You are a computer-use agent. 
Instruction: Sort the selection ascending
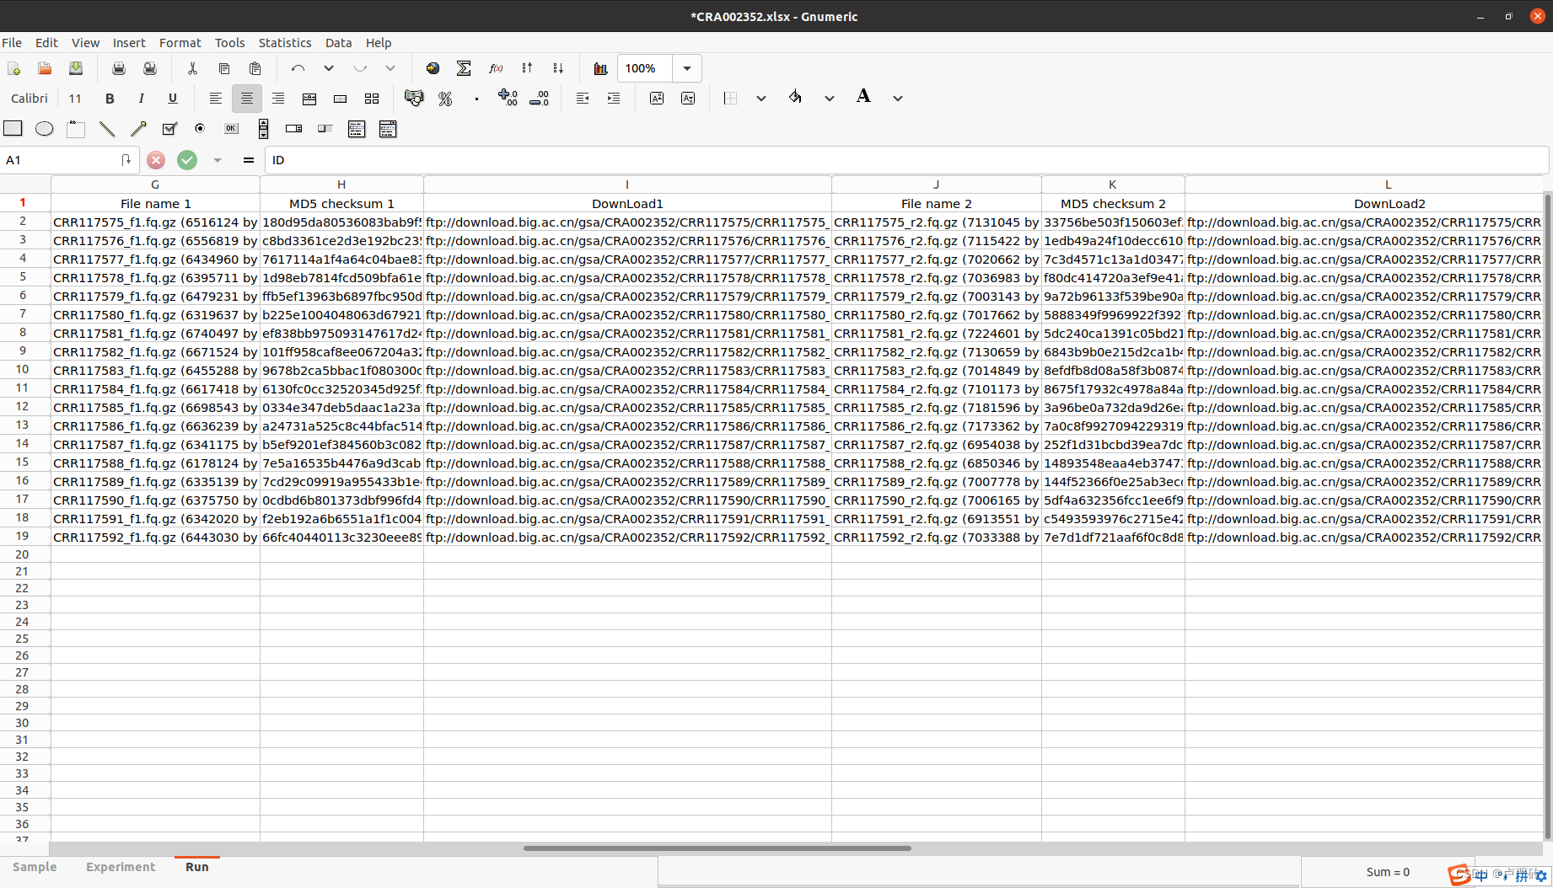click(x=527, y=68)
